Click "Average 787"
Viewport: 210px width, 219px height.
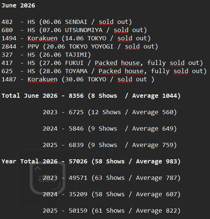point(157,178)
